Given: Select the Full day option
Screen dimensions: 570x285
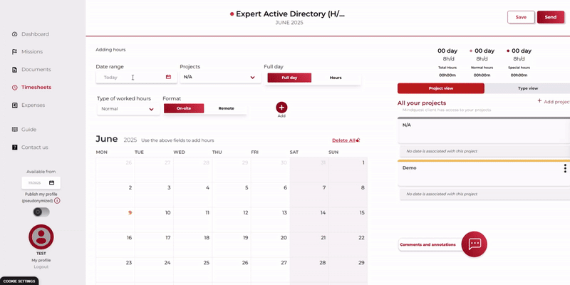Looking at the screenshot, I should point(289,78).
